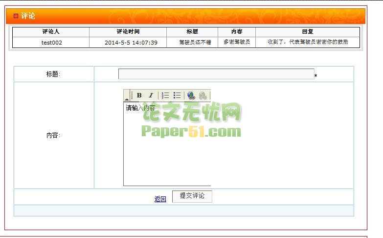The image size is (383, 238).
Task: Click the 内容 column header in the table
Action: (x=237, y=31)
